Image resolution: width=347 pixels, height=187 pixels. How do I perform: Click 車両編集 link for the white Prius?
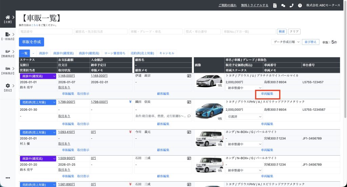pos(267,93)
